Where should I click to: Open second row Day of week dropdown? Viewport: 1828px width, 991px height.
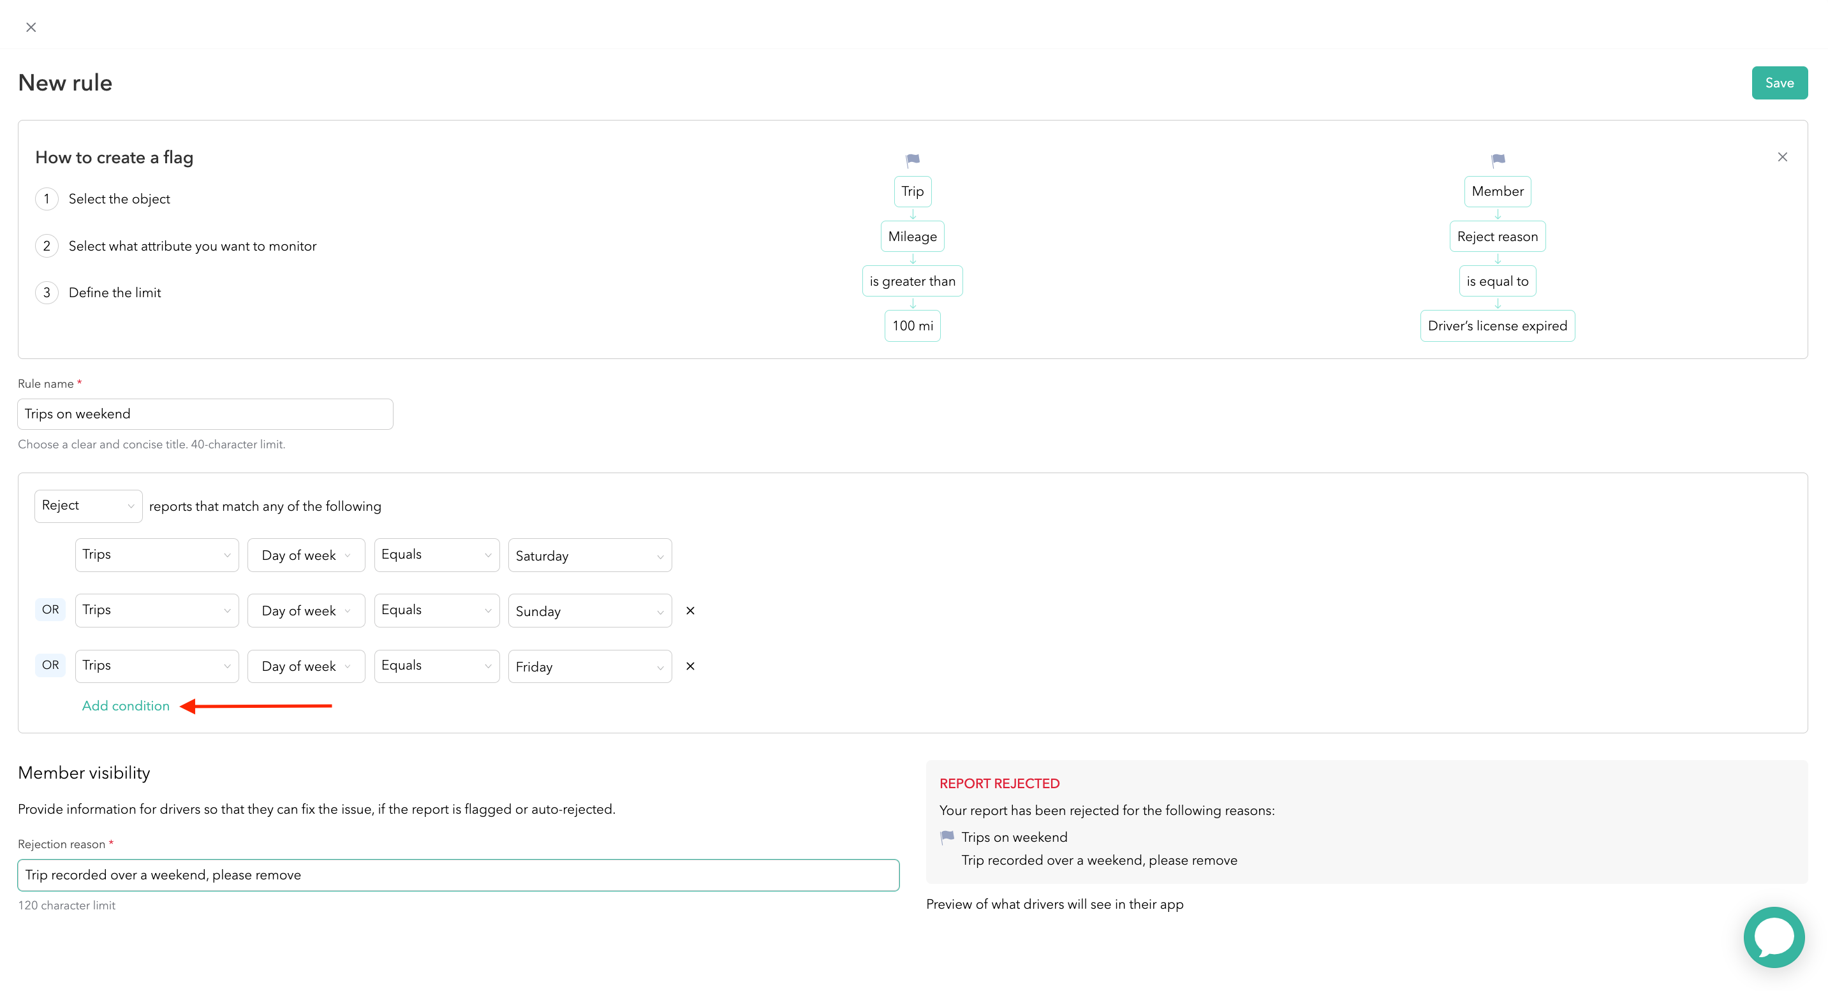305,611
